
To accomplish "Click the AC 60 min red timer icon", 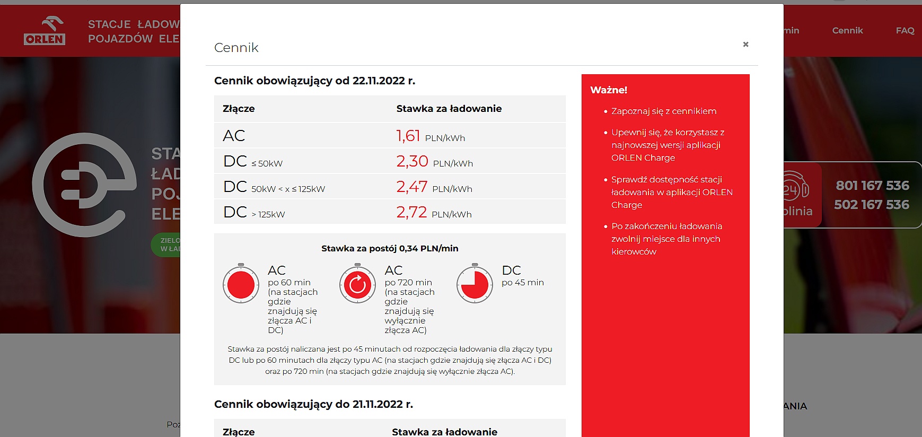I will click(x=241, y=284).
